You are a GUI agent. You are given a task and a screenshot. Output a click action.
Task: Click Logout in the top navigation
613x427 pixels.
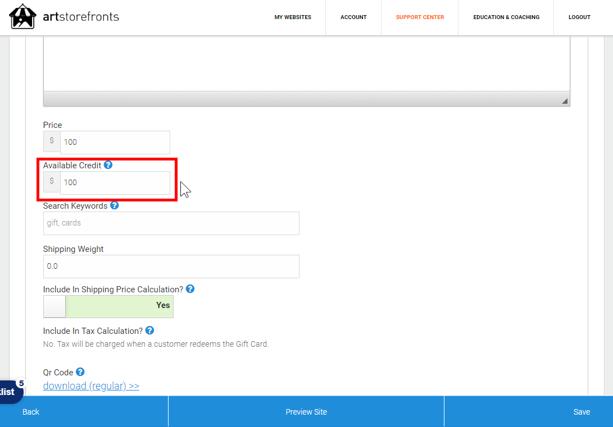[x=579, y=17]
